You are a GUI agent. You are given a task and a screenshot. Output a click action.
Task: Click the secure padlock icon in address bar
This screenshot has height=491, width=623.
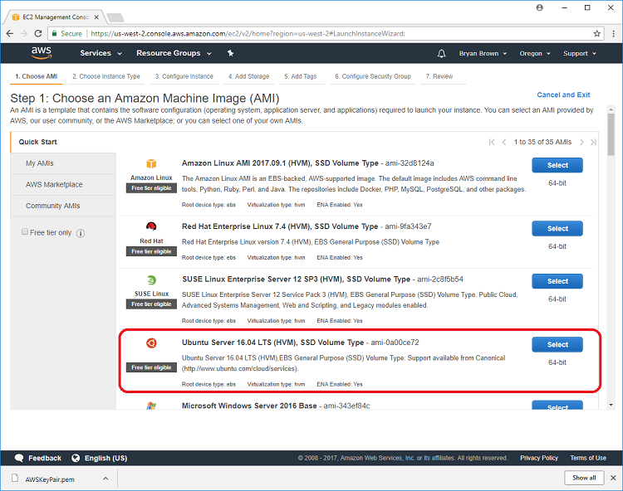click(55, 34)
